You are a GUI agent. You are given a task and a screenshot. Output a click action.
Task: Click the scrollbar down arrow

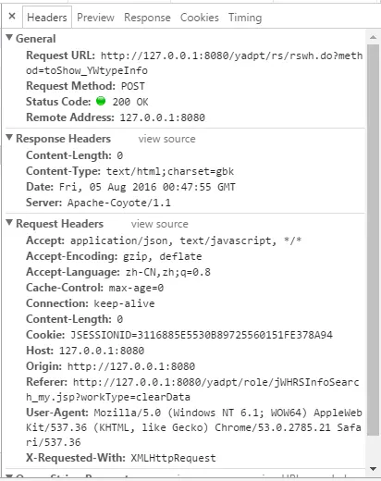point(373,469)
